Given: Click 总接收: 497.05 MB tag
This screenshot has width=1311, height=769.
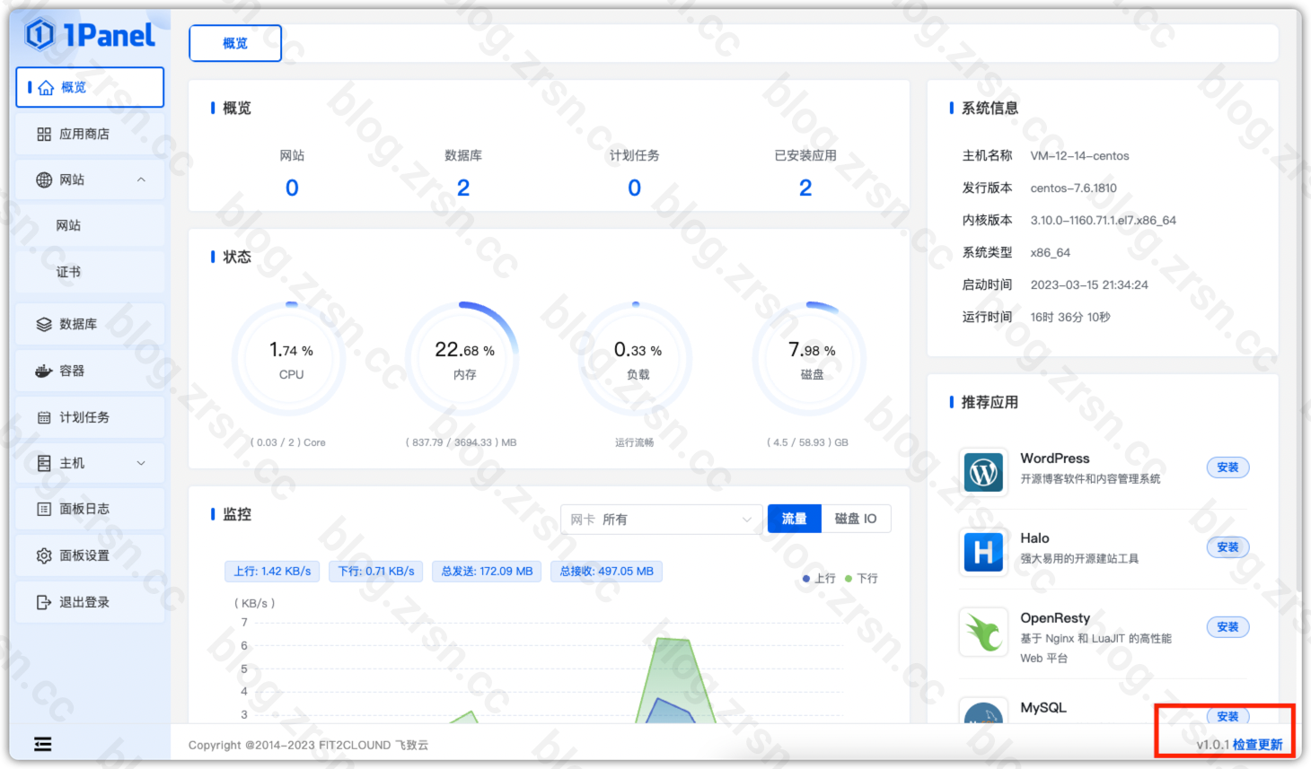Looking at the screenshot, I should (606, 572).
